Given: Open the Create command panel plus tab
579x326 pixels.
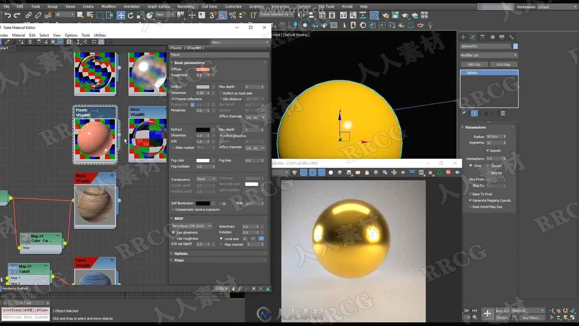Looking at the screenshot, I should click(x=463, y=37).
